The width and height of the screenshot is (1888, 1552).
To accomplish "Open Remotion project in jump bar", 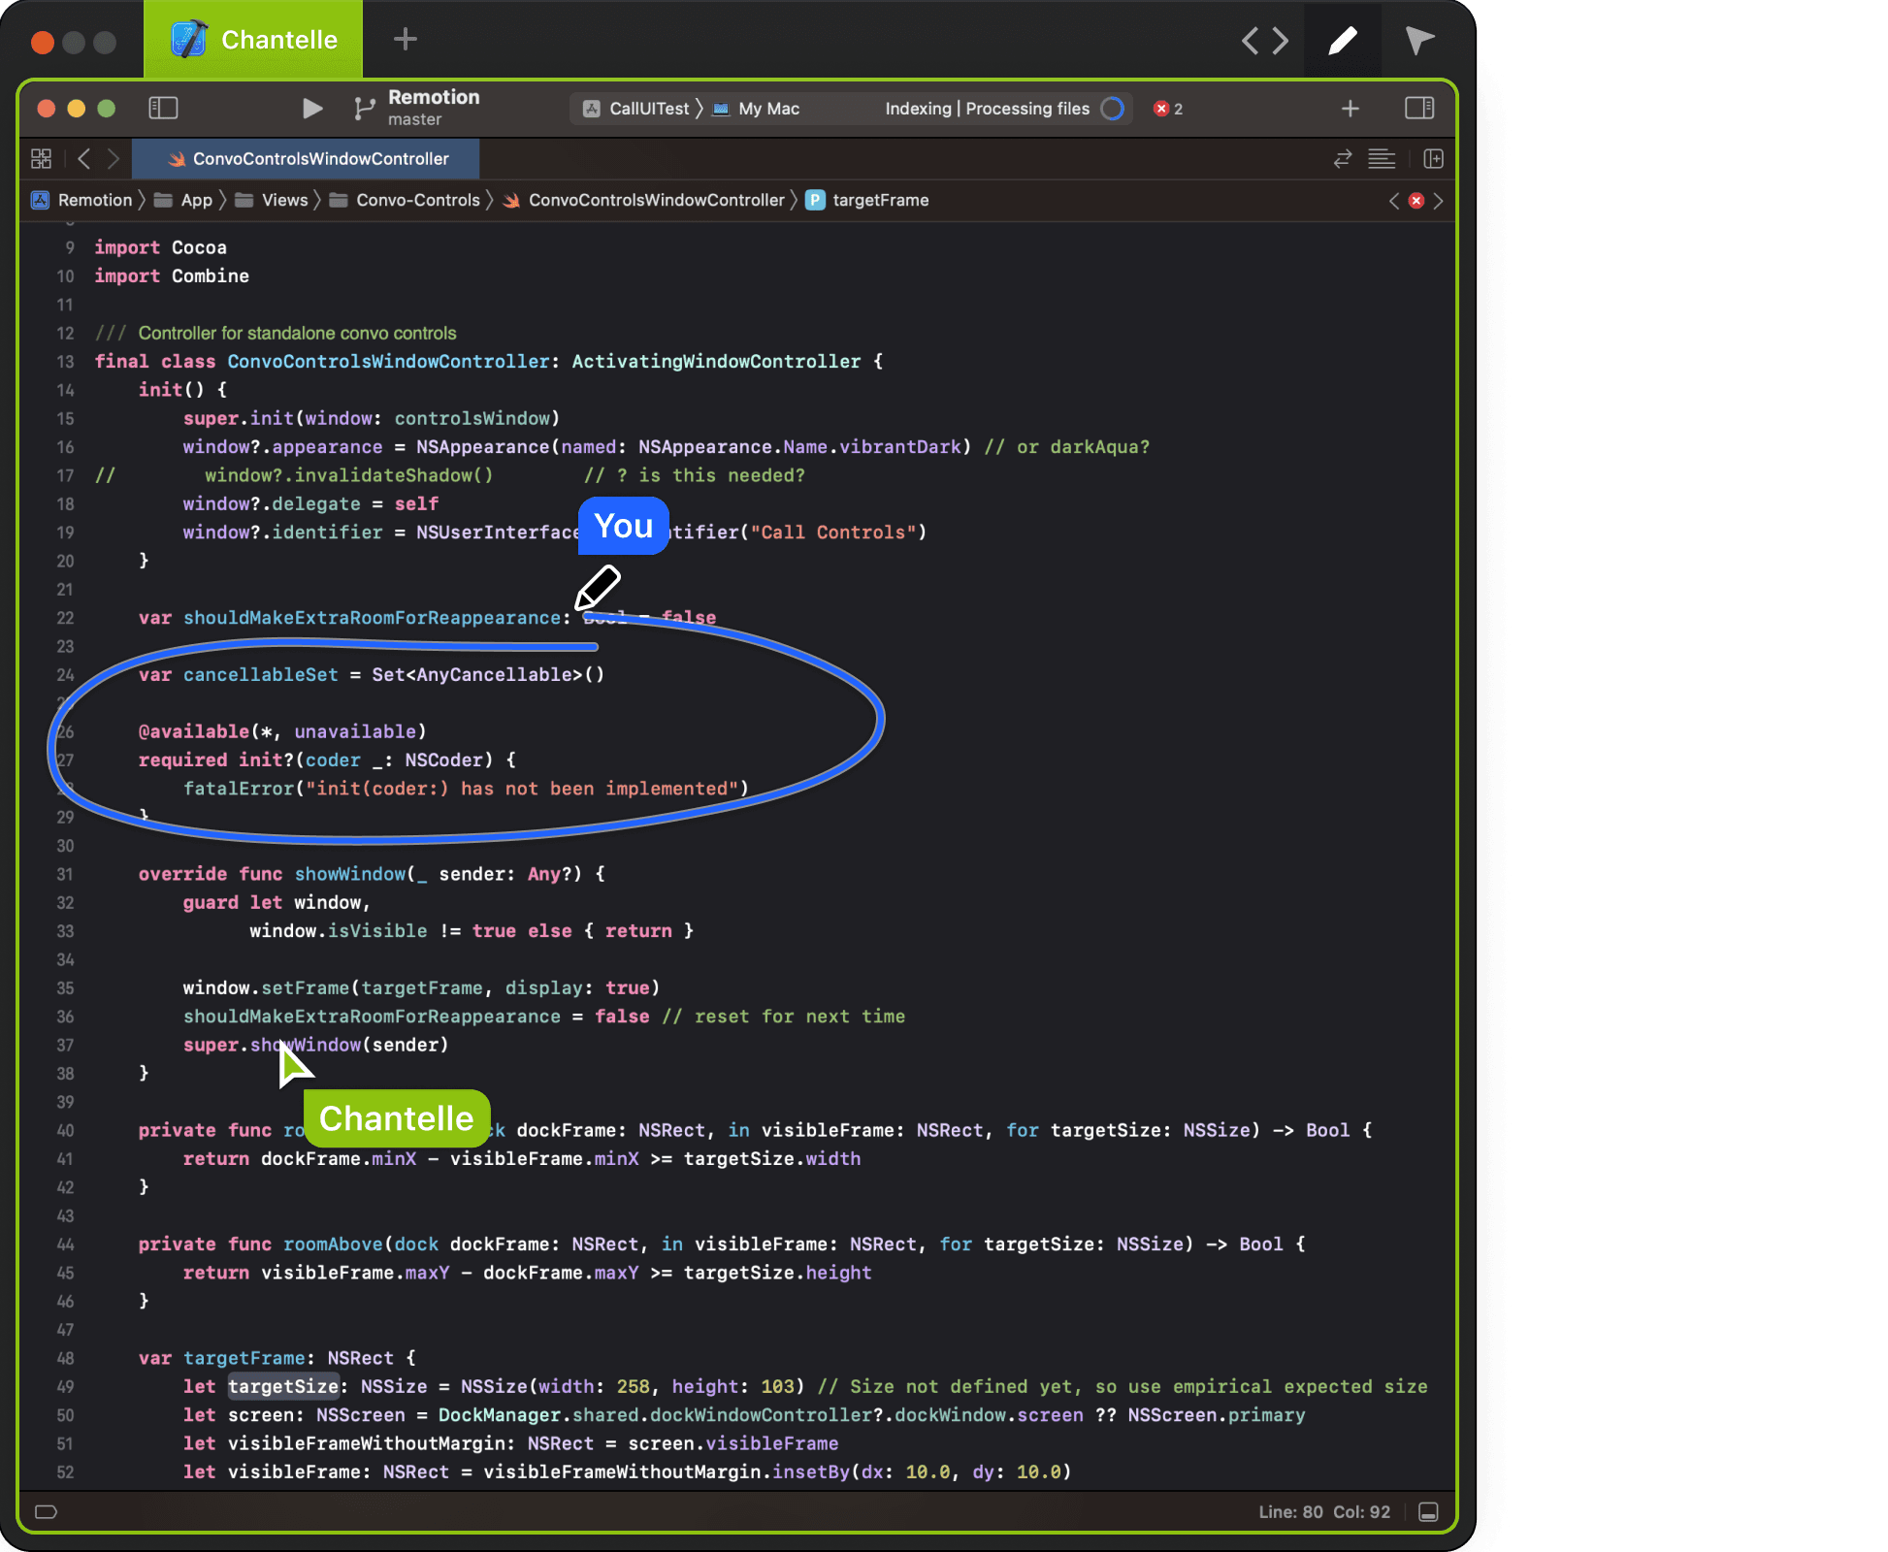I will tap(82, 201).
